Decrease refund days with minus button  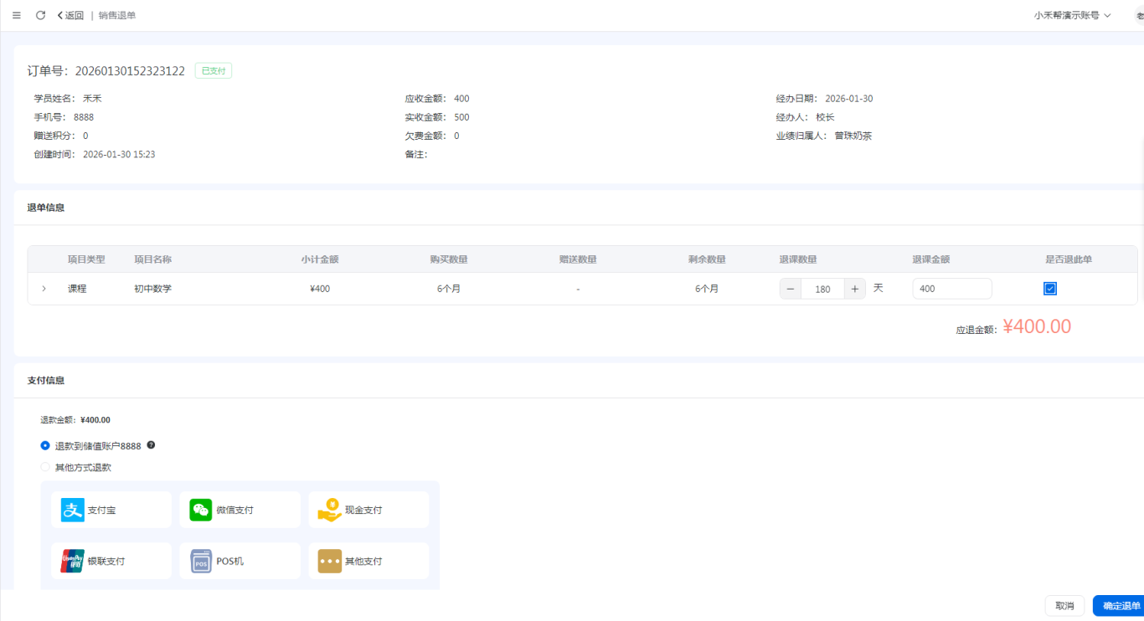point(791,289)
